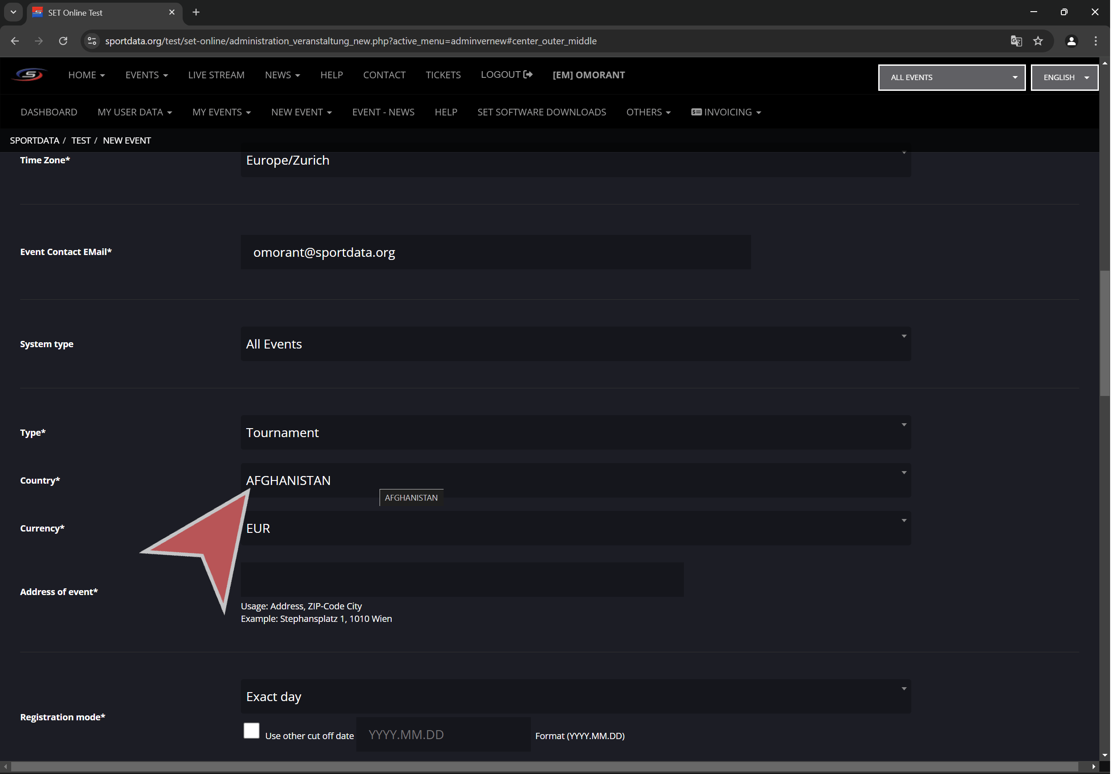Open the ALL EVENTS filter dropdown

coord(951,77)
